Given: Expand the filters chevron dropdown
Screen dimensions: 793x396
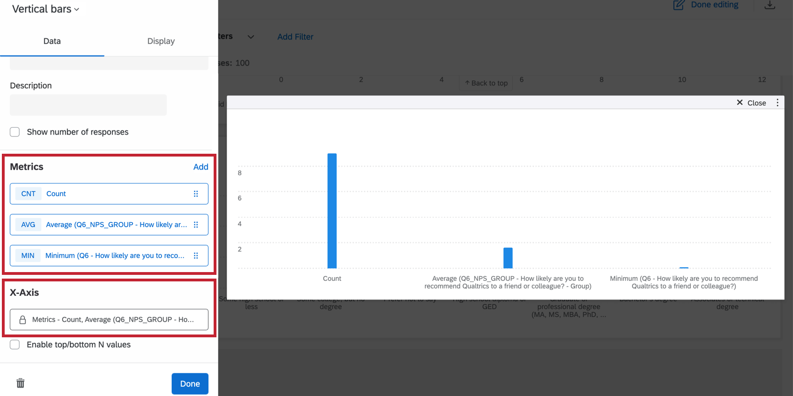Looking at the screenshot, I should (x=250, y=37).
